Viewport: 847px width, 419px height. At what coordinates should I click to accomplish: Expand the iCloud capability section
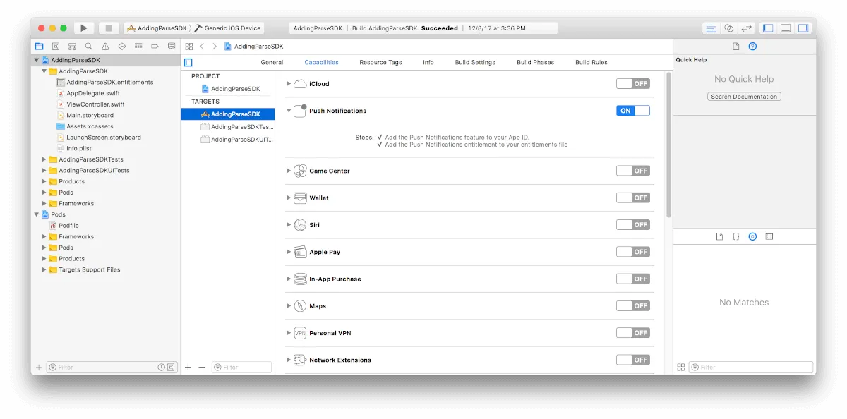(289, 83)
